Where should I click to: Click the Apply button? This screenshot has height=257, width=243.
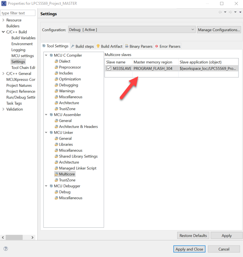pyautogui.click(x=226, y=235)
